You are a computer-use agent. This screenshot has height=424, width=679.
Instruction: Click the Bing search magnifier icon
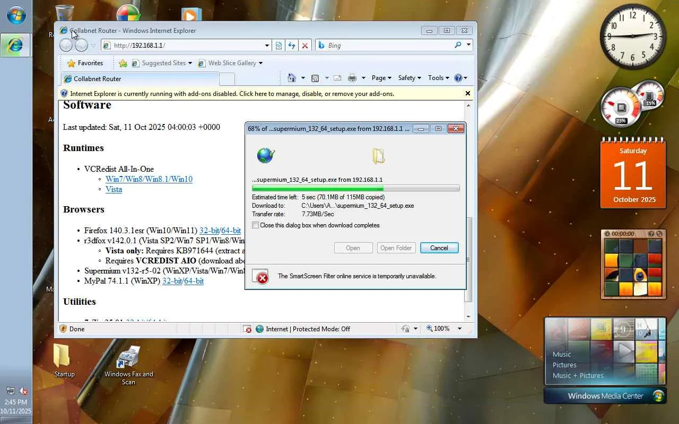tap(458, 45)
